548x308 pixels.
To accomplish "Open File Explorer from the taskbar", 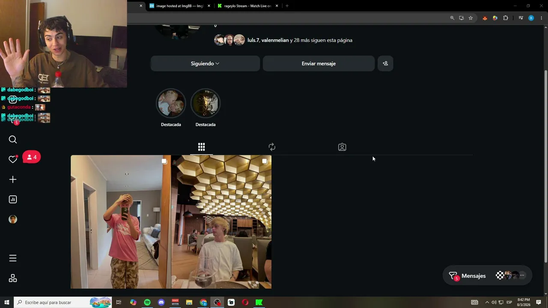I will (x=189, y=302).
